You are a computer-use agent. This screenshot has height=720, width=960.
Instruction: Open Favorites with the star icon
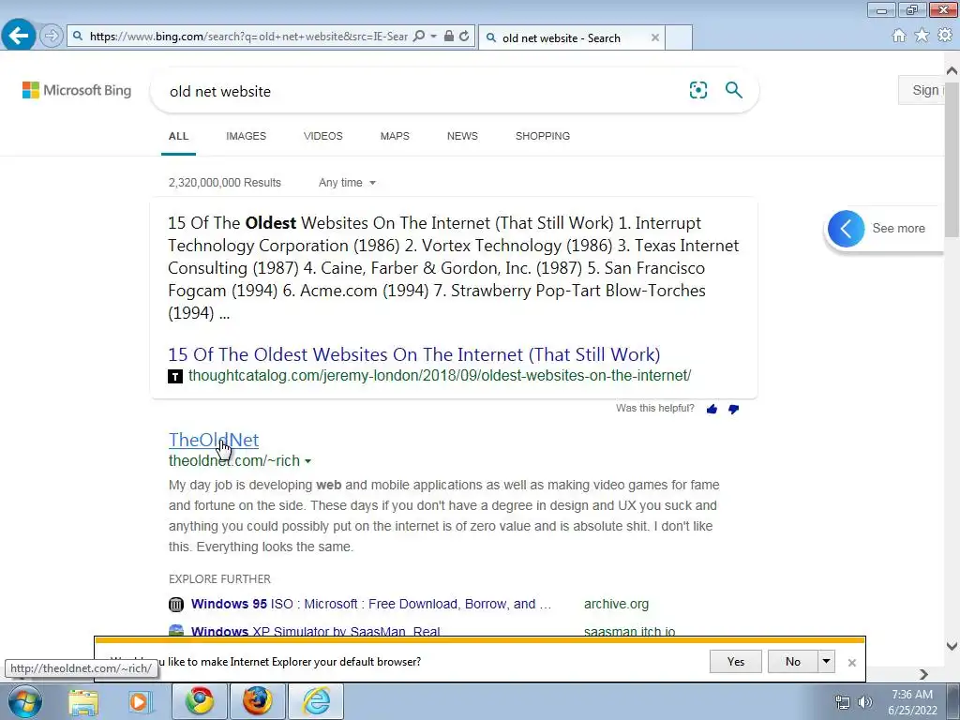922,36
